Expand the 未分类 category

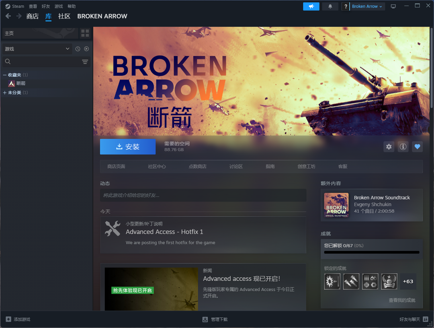5,93
